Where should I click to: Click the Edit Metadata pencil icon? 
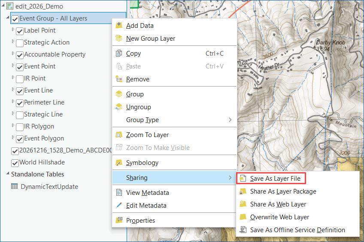click(119, 206)
